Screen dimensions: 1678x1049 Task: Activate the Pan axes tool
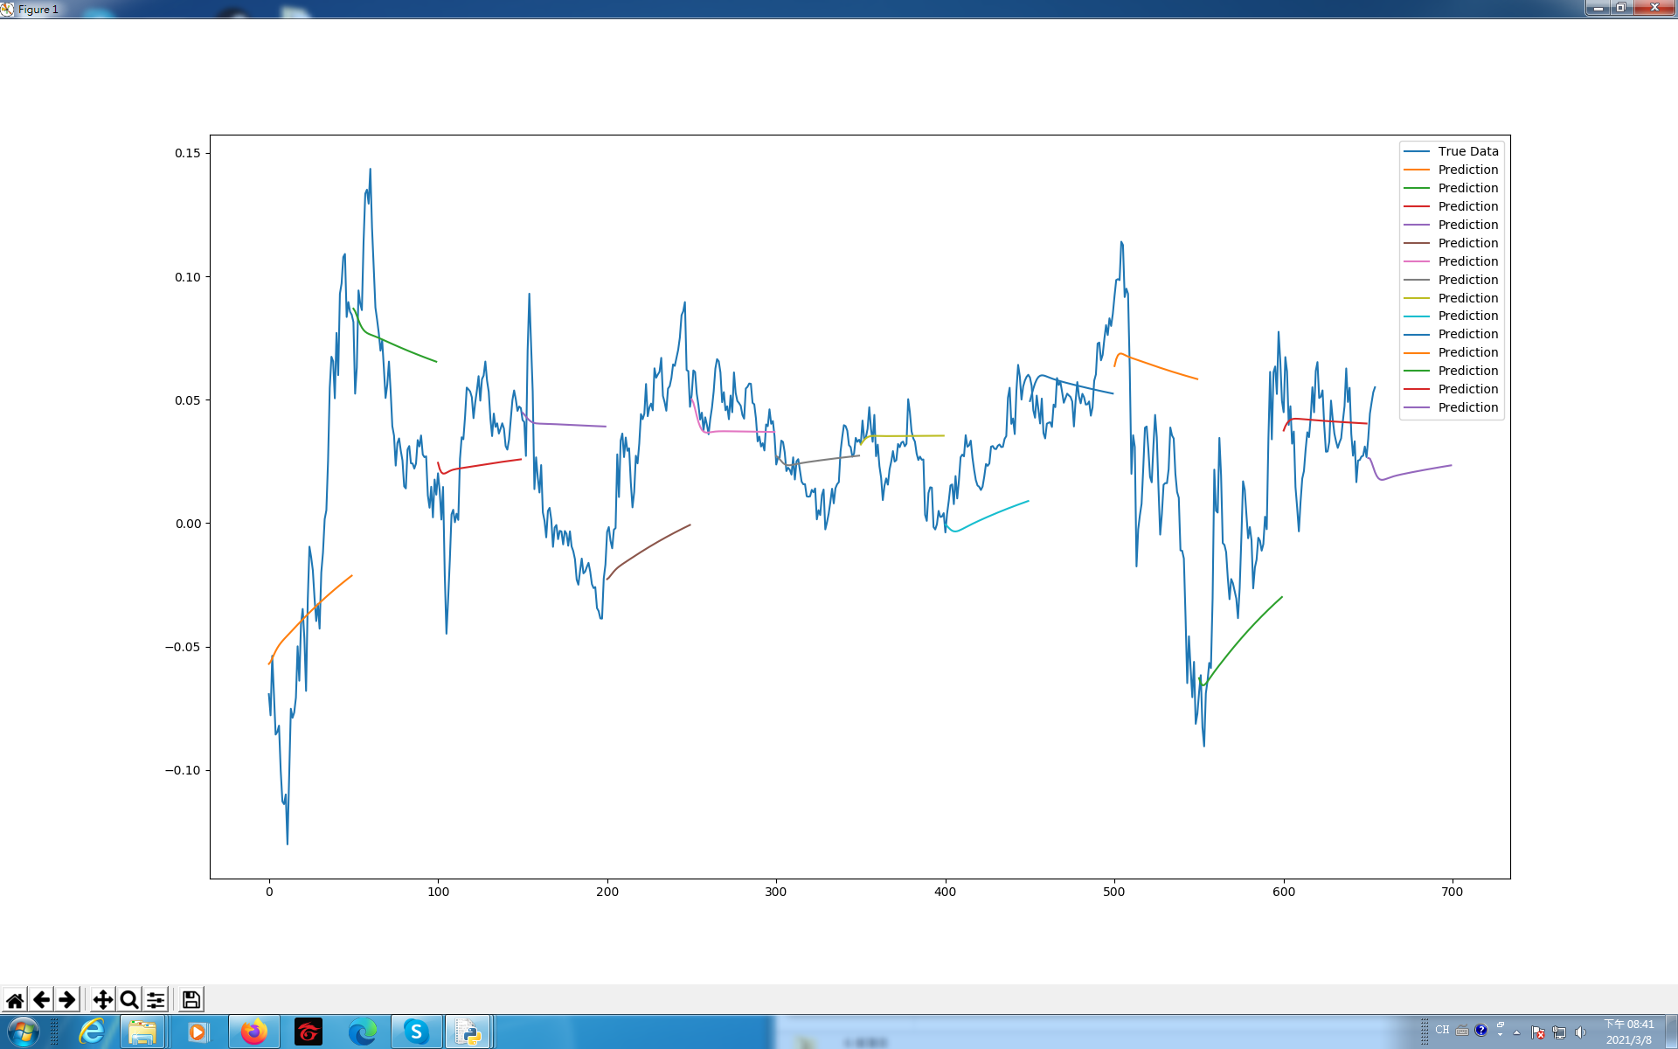(103, 999)
